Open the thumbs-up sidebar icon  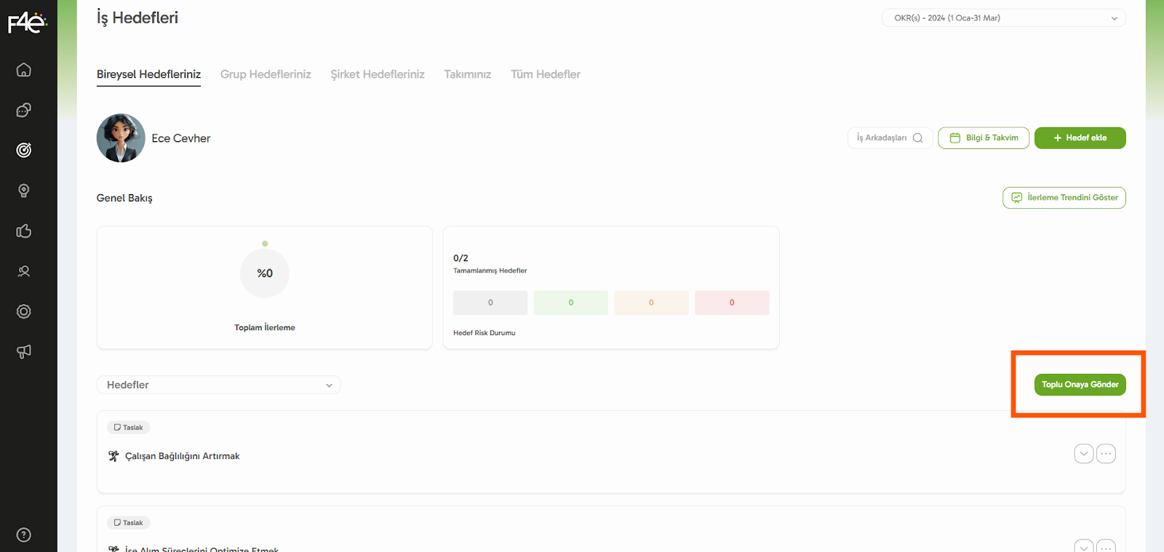[x=24, y=231]
